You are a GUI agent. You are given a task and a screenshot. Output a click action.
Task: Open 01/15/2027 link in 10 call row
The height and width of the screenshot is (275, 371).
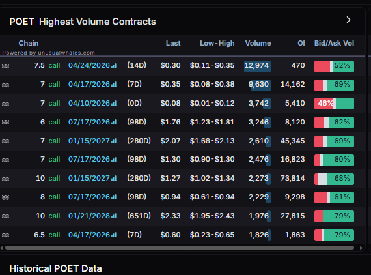click(89, 178)
